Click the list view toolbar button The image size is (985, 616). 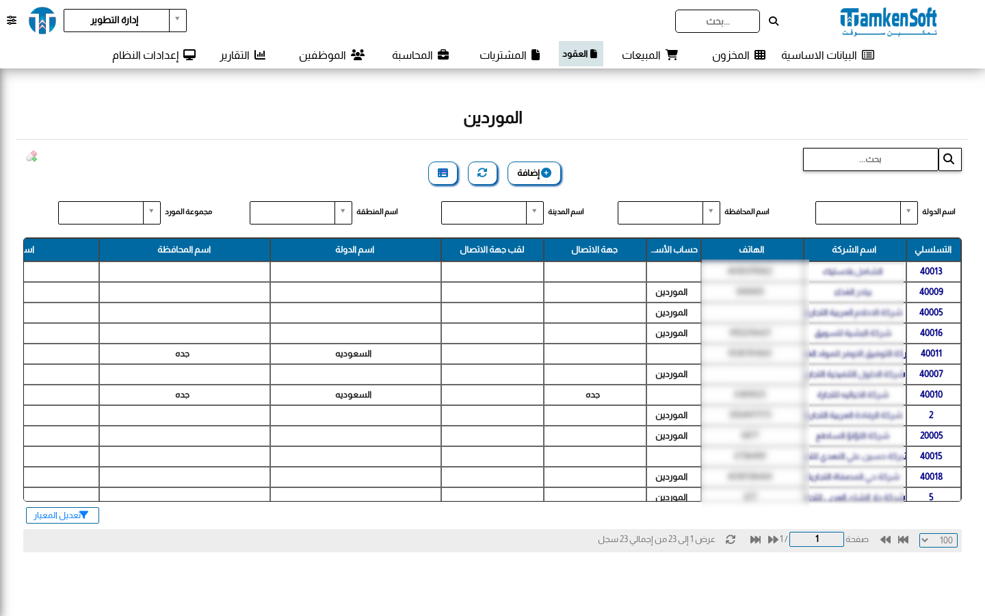(x=443, y=173)
